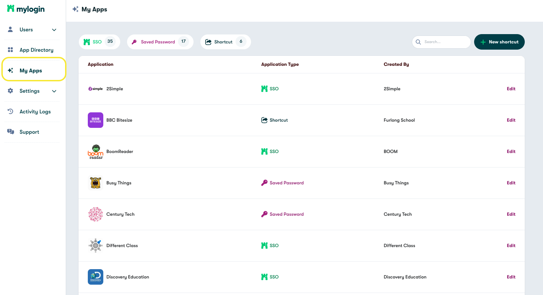The height and width of the screenshot is (295, 543).
Task: Filter apps by SSO type
Action: (99, 42)
